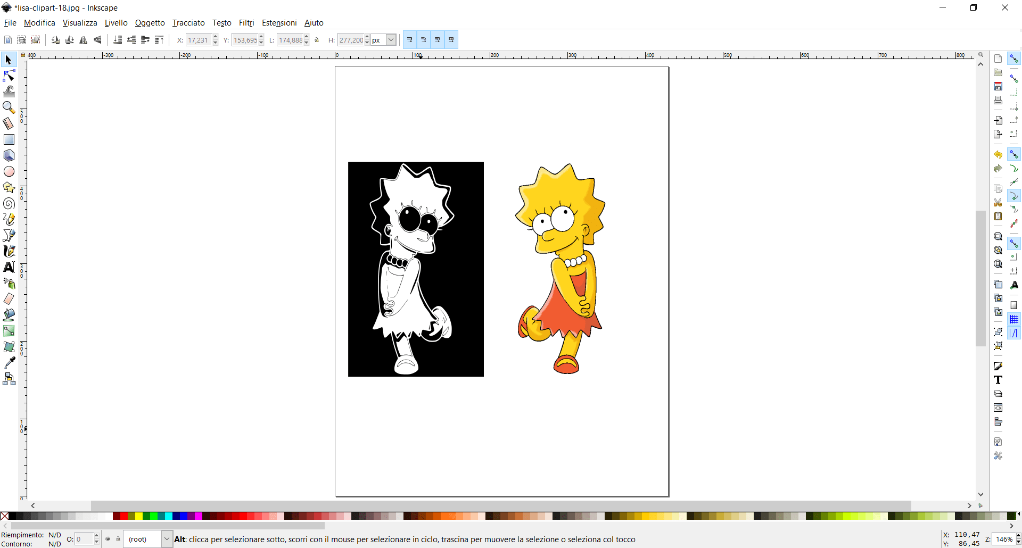Pick the yellow swatch in palette
1022x548 pixels.
(x=138, y=516)
